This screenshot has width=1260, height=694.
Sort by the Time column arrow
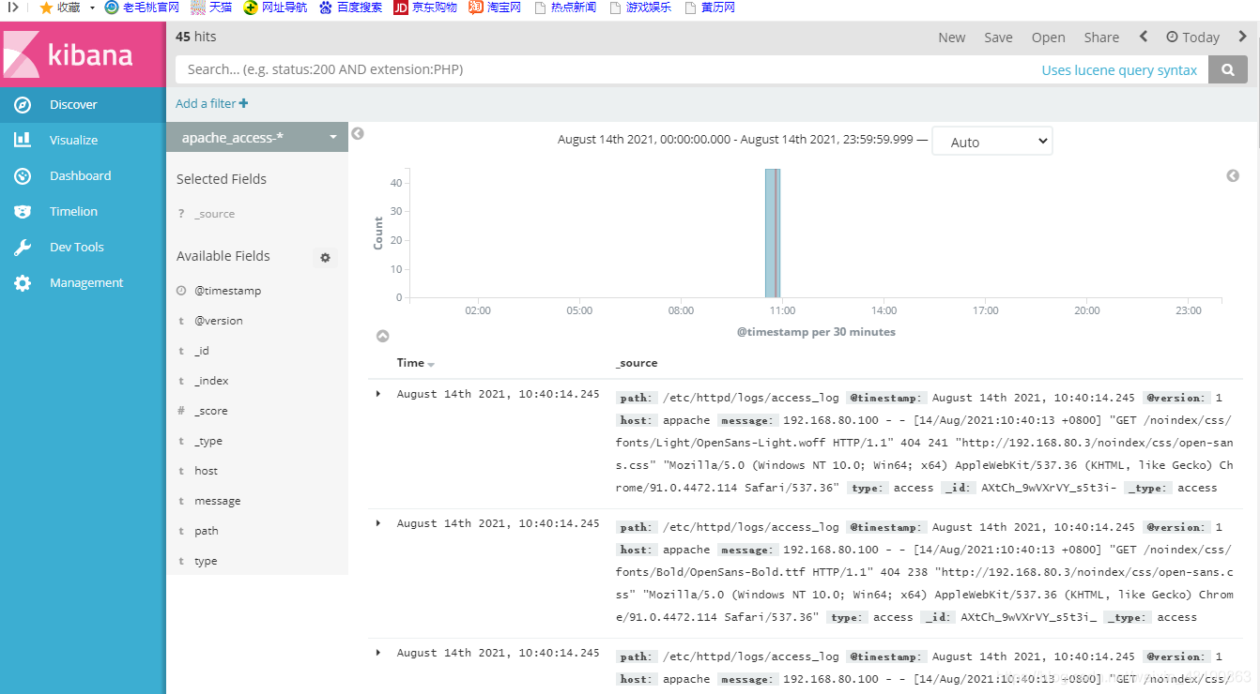431,364
